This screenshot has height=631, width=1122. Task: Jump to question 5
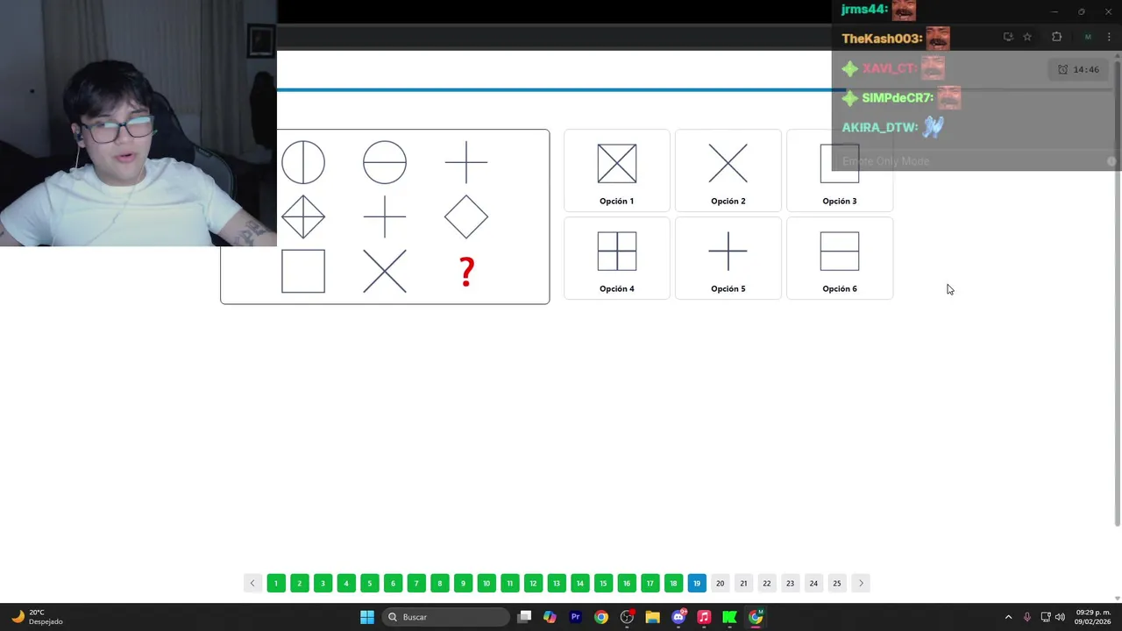click(x=369, y=583)
